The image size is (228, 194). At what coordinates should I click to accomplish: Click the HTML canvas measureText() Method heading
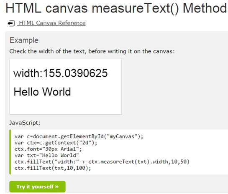click(116, 8)
